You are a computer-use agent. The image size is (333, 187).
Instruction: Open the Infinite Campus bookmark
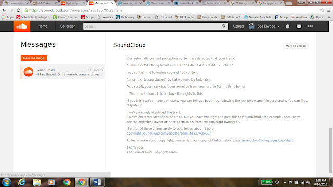click(x=66, y=17)
